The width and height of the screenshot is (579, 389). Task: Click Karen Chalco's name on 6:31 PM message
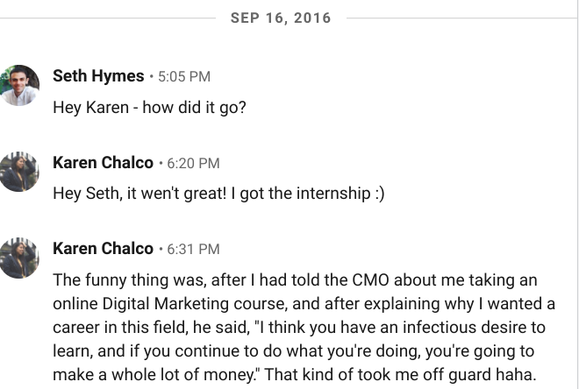click(103, 250)
